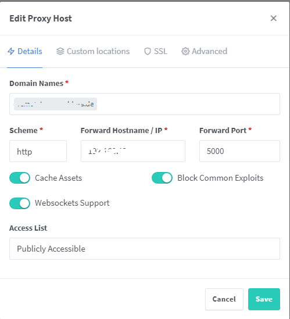Viewport: 290px width, 319px height.
Task: Cancel editing the proxy host
Action: (x=224, y=299)
